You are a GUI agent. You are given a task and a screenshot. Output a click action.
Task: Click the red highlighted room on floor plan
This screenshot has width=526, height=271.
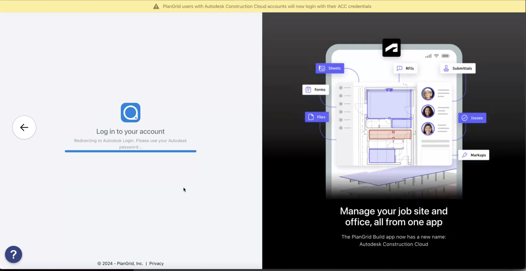point(390,134)
